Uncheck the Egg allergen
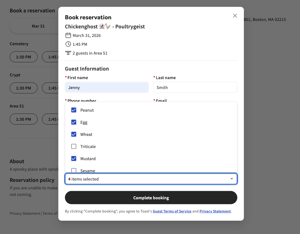300x234 pixels. click(x=74, y=122)
